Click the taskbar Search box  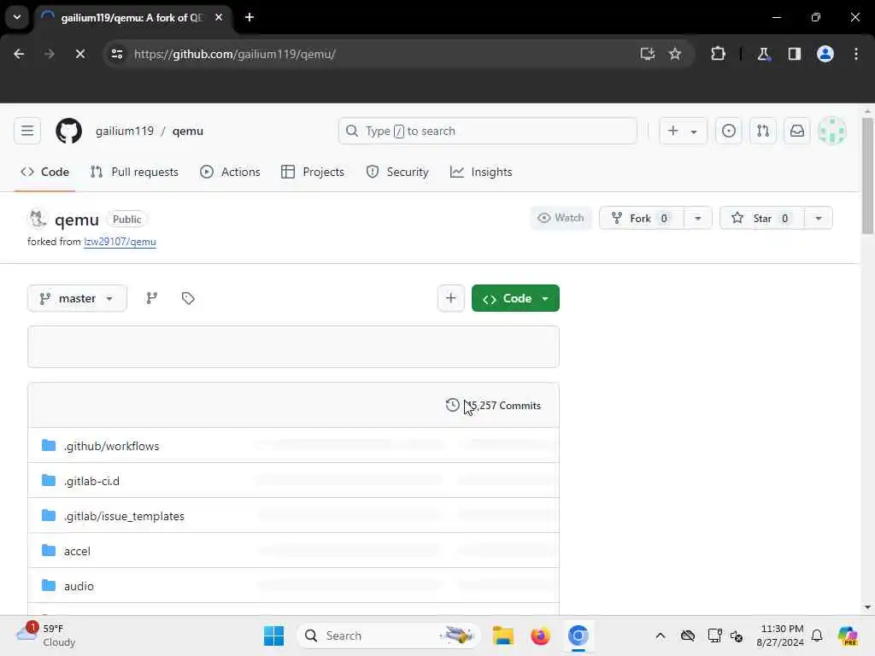[389, 635]
